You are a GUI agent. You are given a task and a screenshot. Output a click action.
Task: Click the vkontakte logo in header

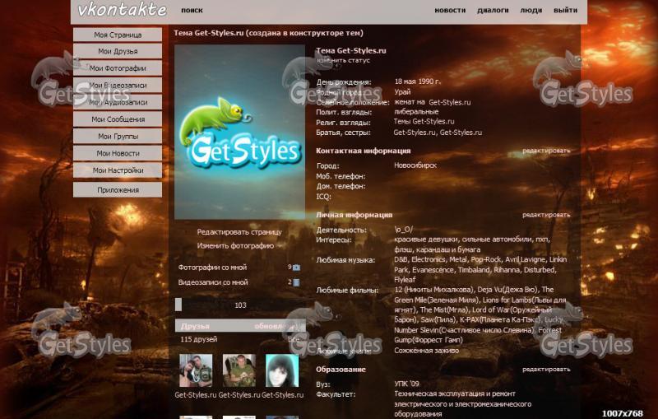(x=122, y=11)
